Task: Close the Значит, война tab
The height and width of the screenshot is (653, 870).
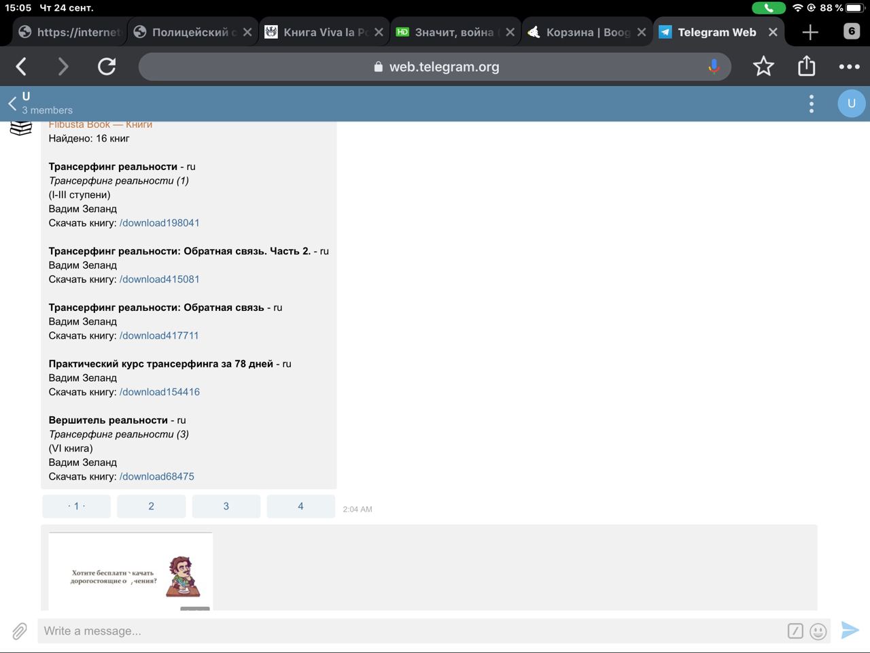Action: click(x=510, y=32)
